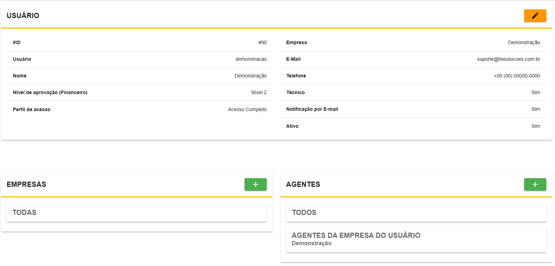Click the demonstracao username value
Screen dimensions: 555x266
(251, 59)
